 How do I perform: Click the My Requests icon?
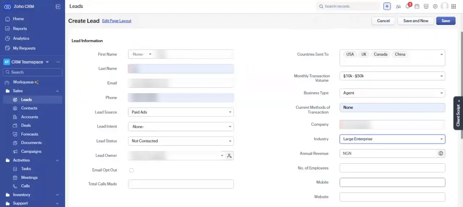pyautogui.click(x=7, y=48)
